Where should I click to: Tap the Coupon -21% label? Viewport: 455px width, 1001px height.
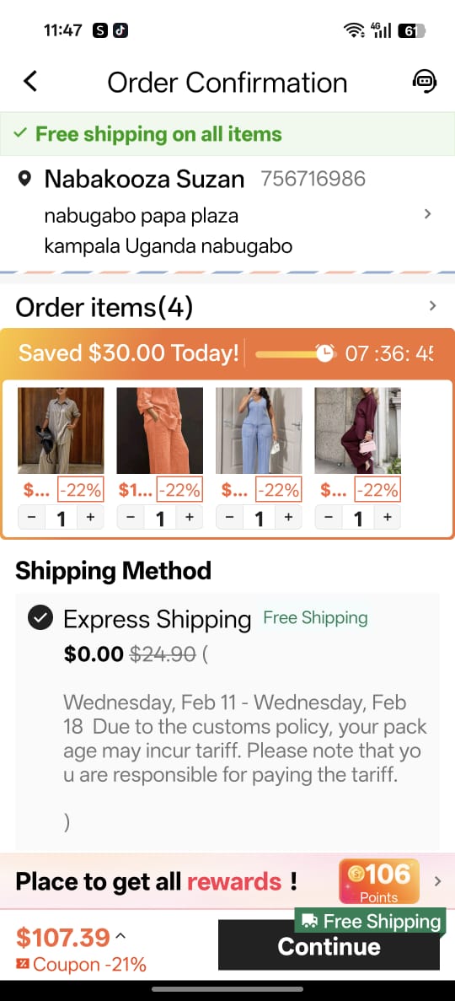(81, 964)
